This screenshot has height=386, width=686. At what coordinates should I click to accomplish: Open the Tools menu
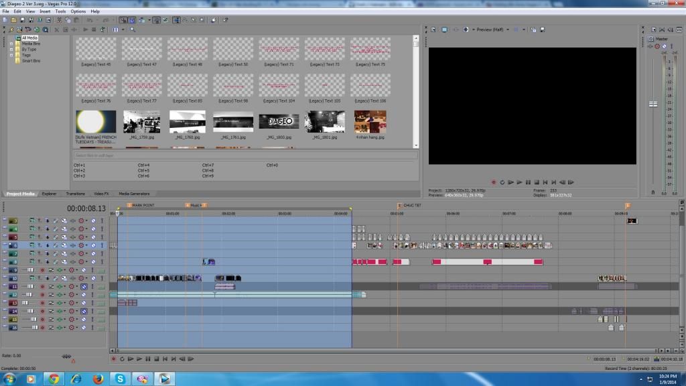[60, 11]
